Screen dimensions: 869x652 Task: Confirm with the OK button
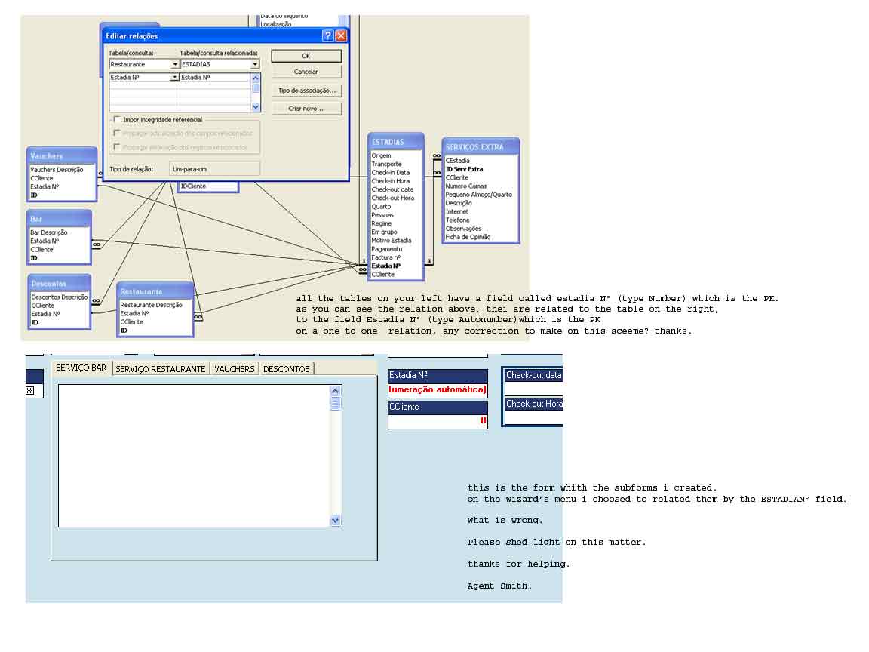point(306,56)
